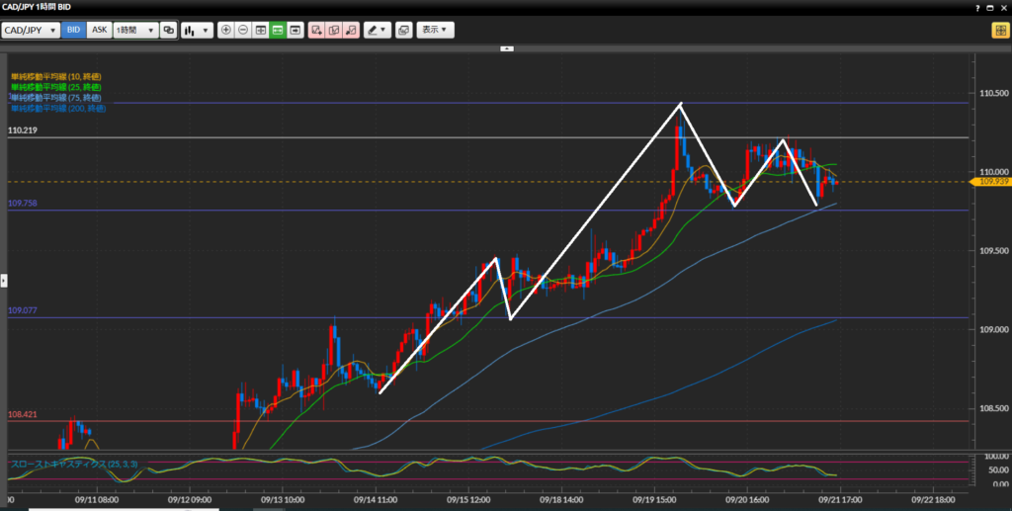The image size is (1012, 511).
Task: Click the copy chart window icon
Action: pyautogui.click(x=403, y=30)
